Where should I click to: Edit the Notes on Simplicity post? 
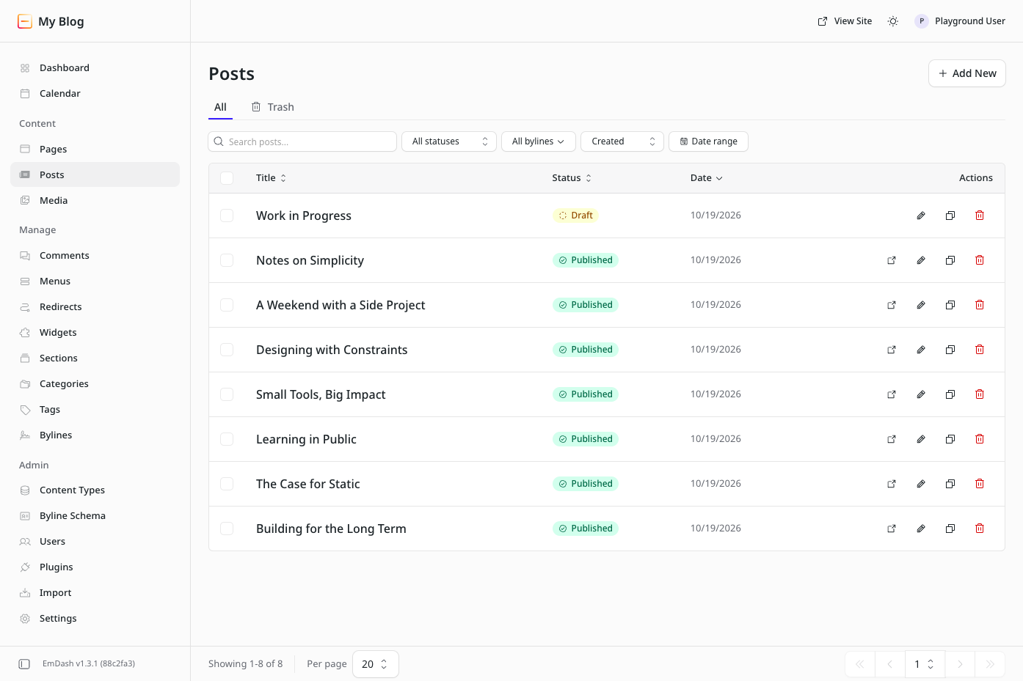pos(921,260)
